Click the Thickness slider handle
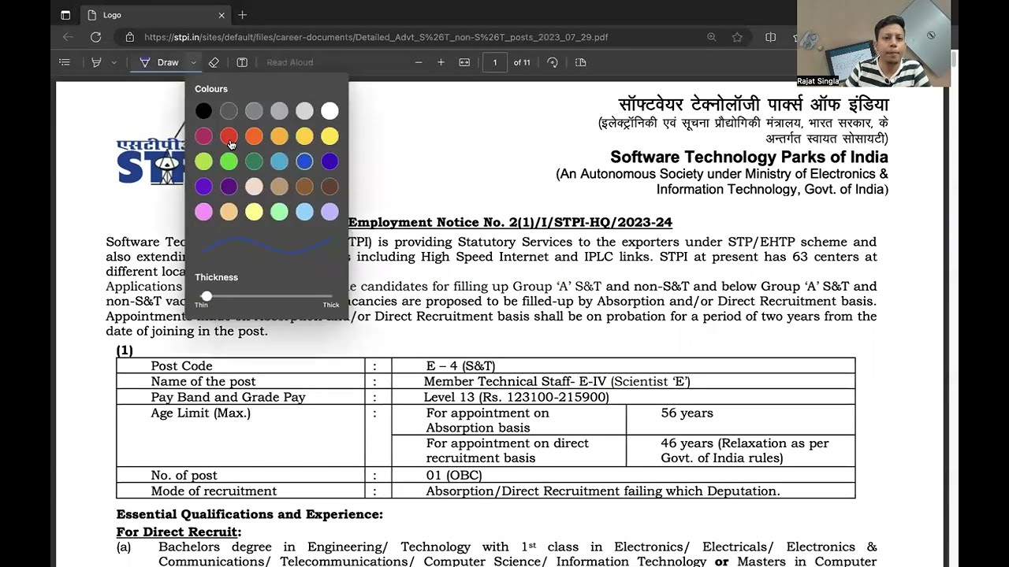This screenshot has width=1009, height=567. pyautogui.click(x=207, y=296)
